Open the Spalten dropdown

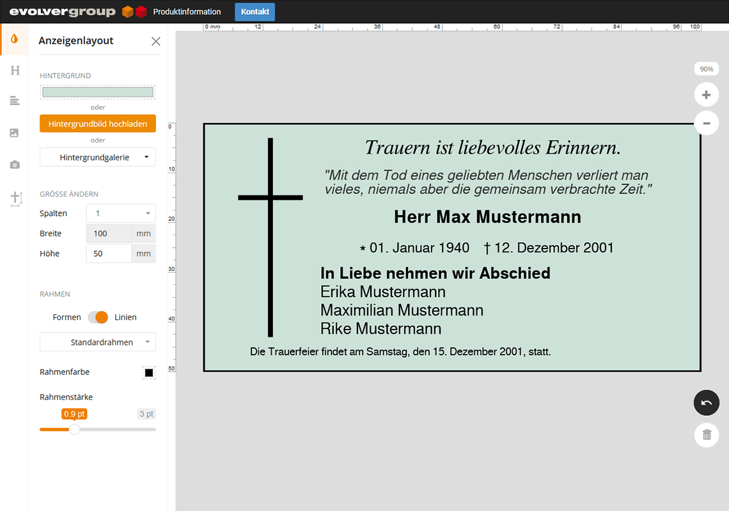pos(121,213)
